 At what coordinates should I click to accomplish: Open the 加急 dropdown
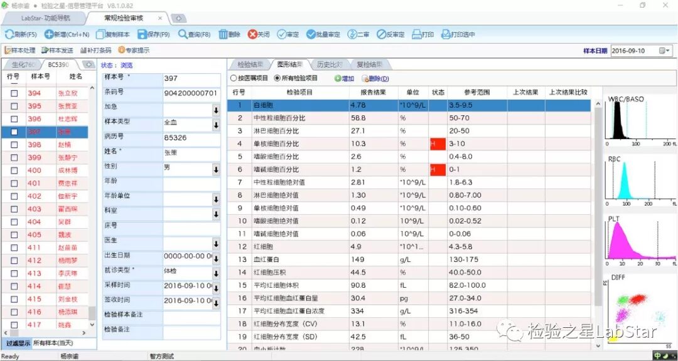(216, 110)
